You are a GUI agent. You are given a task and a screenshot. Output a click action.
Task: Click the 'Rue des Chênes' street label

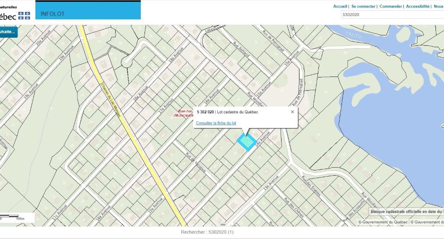click(x=294, y=208)
